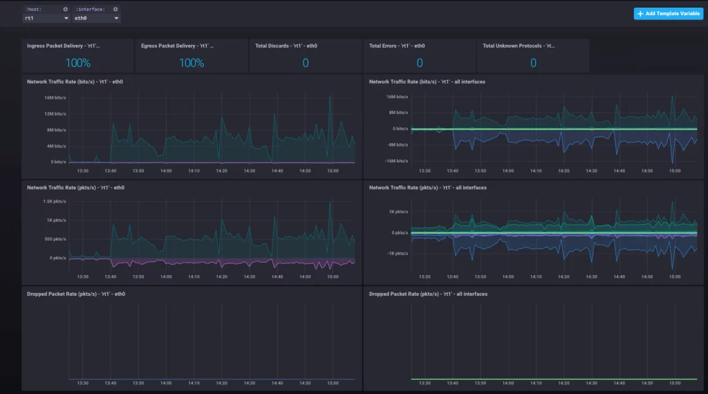Screen dimensions: 708x394
Task: Select the Egress Packet Delivery stat cell
Action: pos(192,57)
